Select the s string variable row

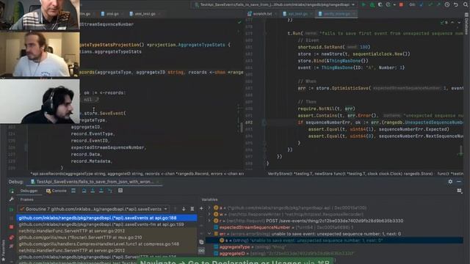[x=335, y=241]
